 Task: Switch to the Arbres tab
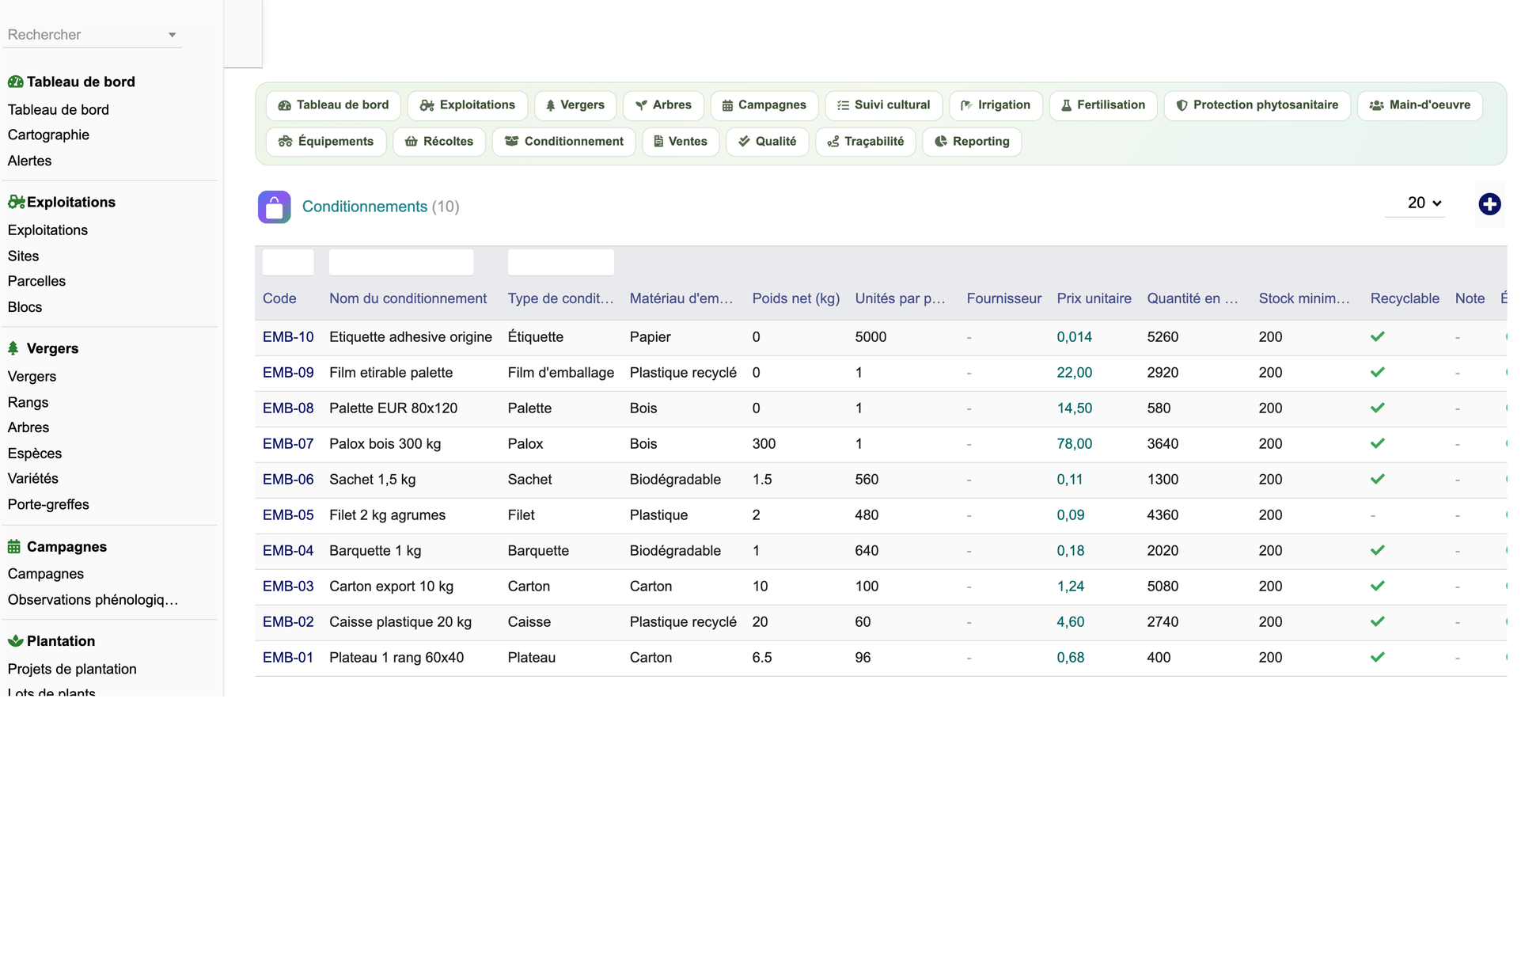coord(663,105)
